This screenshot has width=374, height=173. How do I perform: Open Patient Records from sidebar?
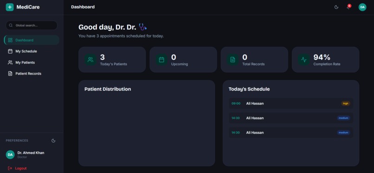pos(32,74)
